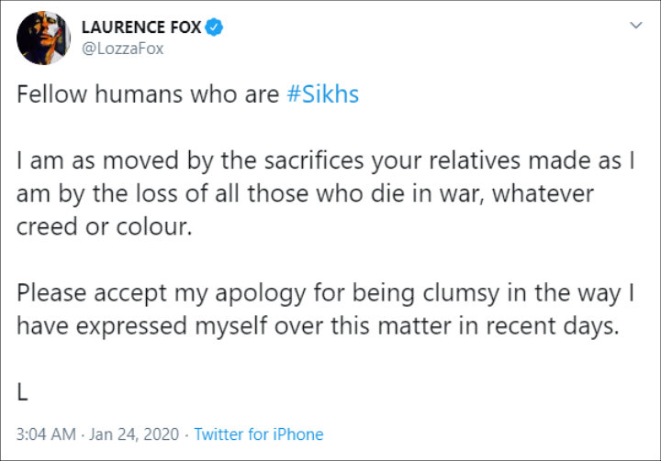Click the Jan 24, 2020 date
This screenshot has height=461, width=661.
(134, 434)
